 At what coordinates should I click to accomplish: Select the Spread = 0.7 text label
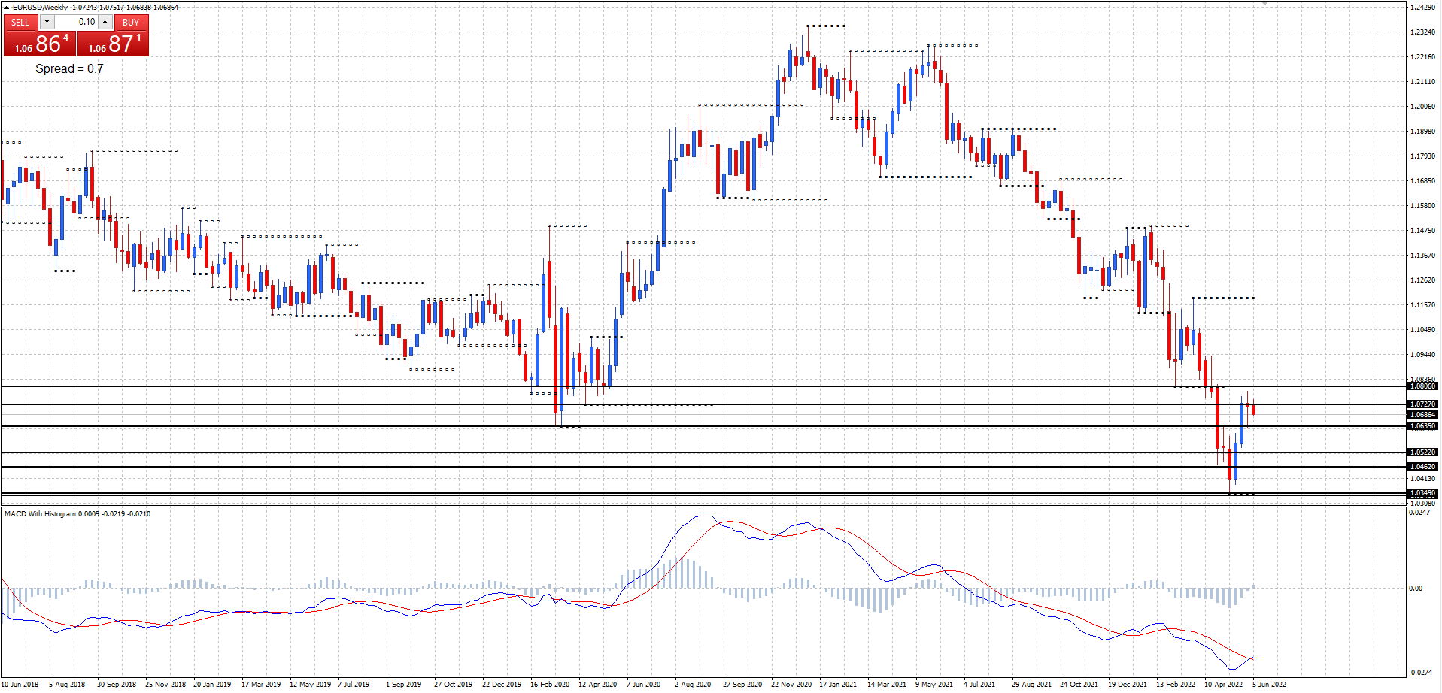point(69,68)
